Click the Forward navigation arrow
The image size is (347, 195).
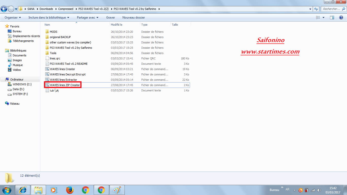click(11, 9)
